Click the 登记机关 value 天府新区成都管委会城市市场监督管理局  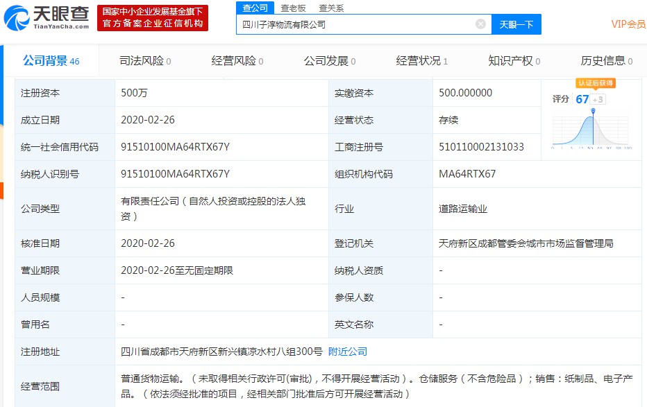526,243
